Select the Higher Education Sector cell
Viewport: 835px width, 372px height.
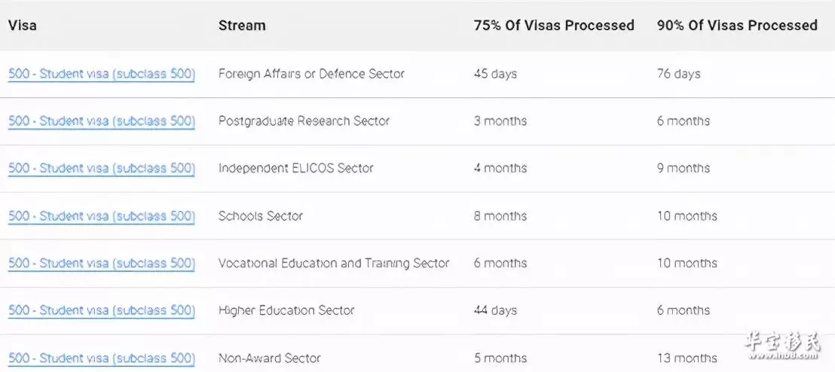tap(286, 311)
